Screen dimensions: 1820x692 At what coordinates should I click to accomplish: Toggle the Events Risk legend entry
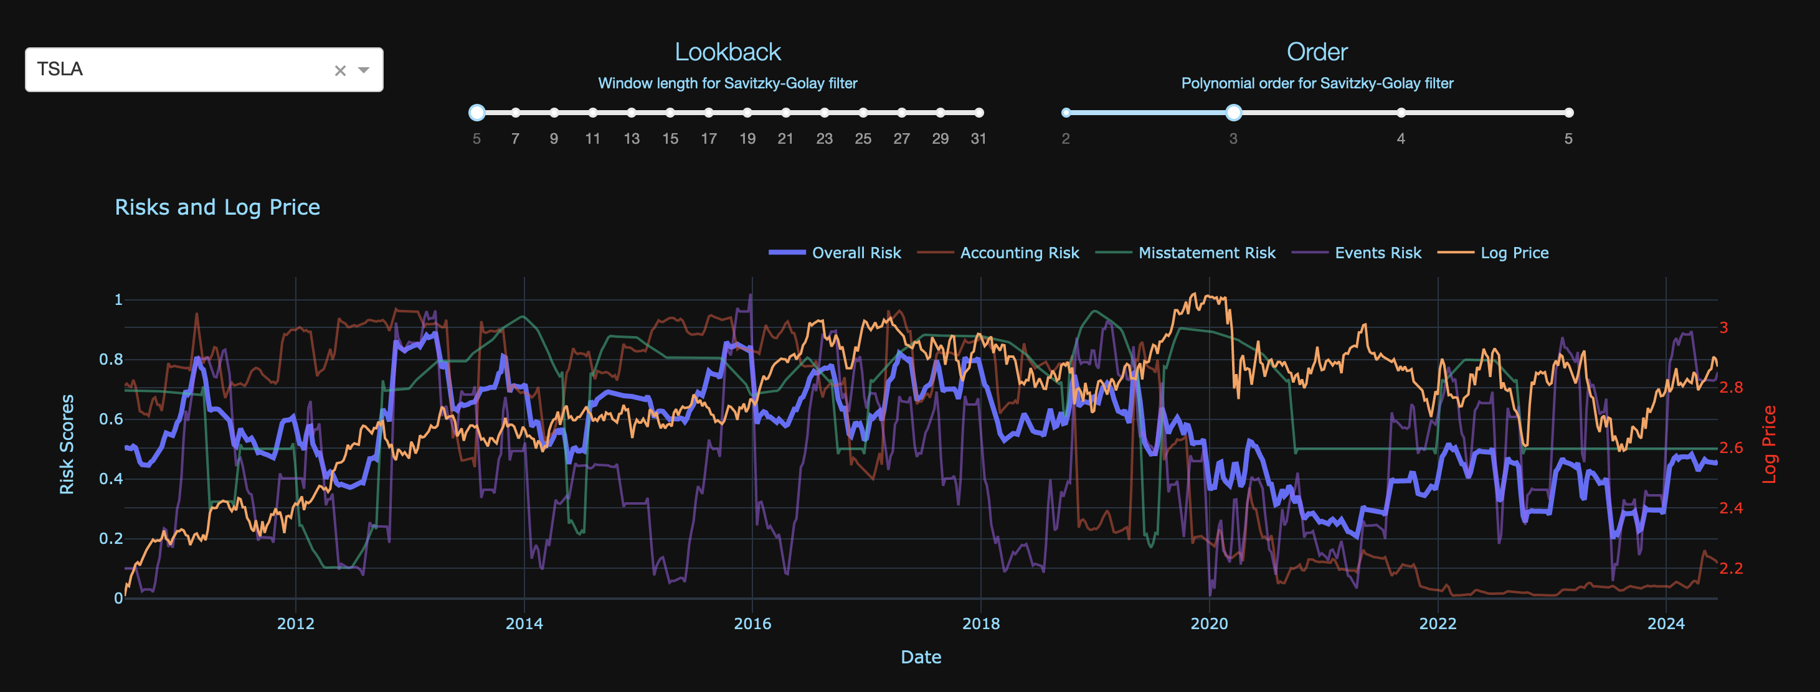1377,253
